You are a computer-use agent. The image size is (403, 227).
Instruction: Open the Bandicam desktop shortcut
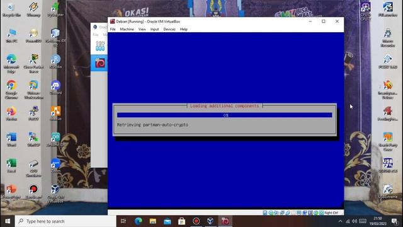(x=33, y=192)
